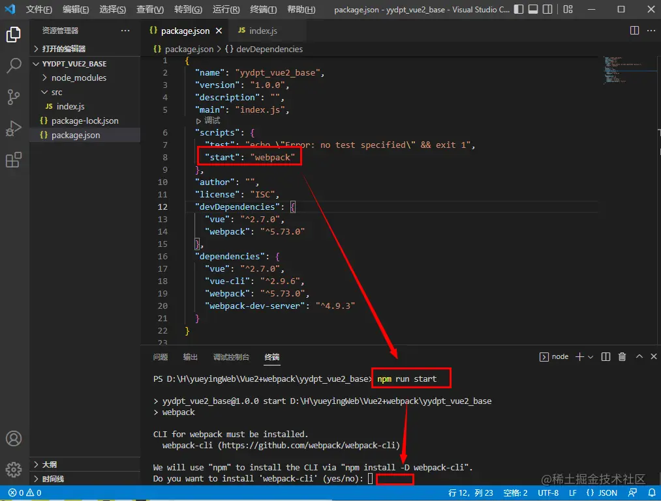Click the LF end-of-line indicator
The height and width of the screenshot is (501, 661).
click(x=572, y=493)
